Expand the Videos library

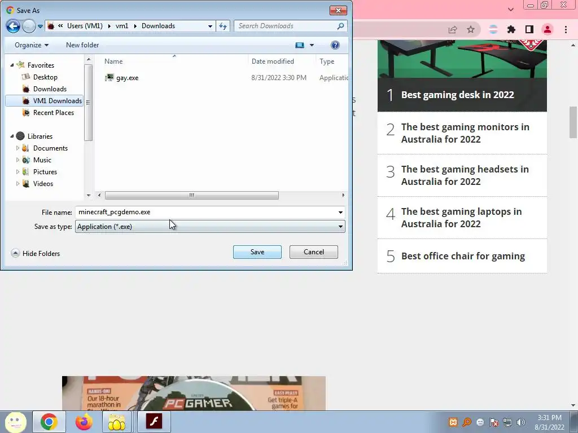[x=17, y=183]
